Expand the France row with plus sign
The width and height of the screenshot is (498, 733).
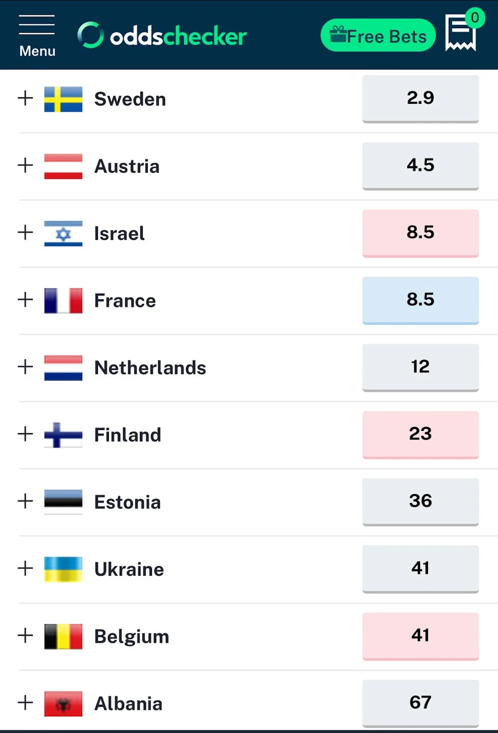[25, 300]
